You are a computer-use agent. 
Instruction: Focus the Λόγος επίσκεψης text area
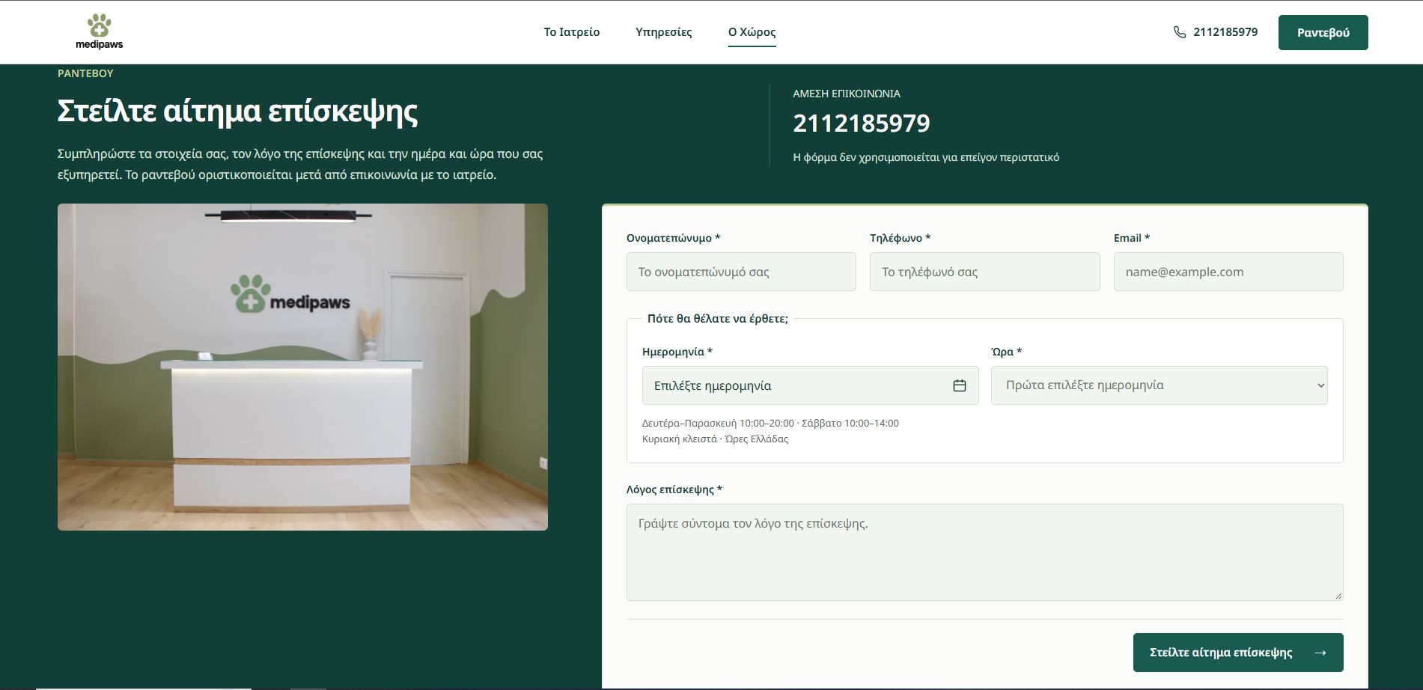pyautogui.click(x=985, y=552)
